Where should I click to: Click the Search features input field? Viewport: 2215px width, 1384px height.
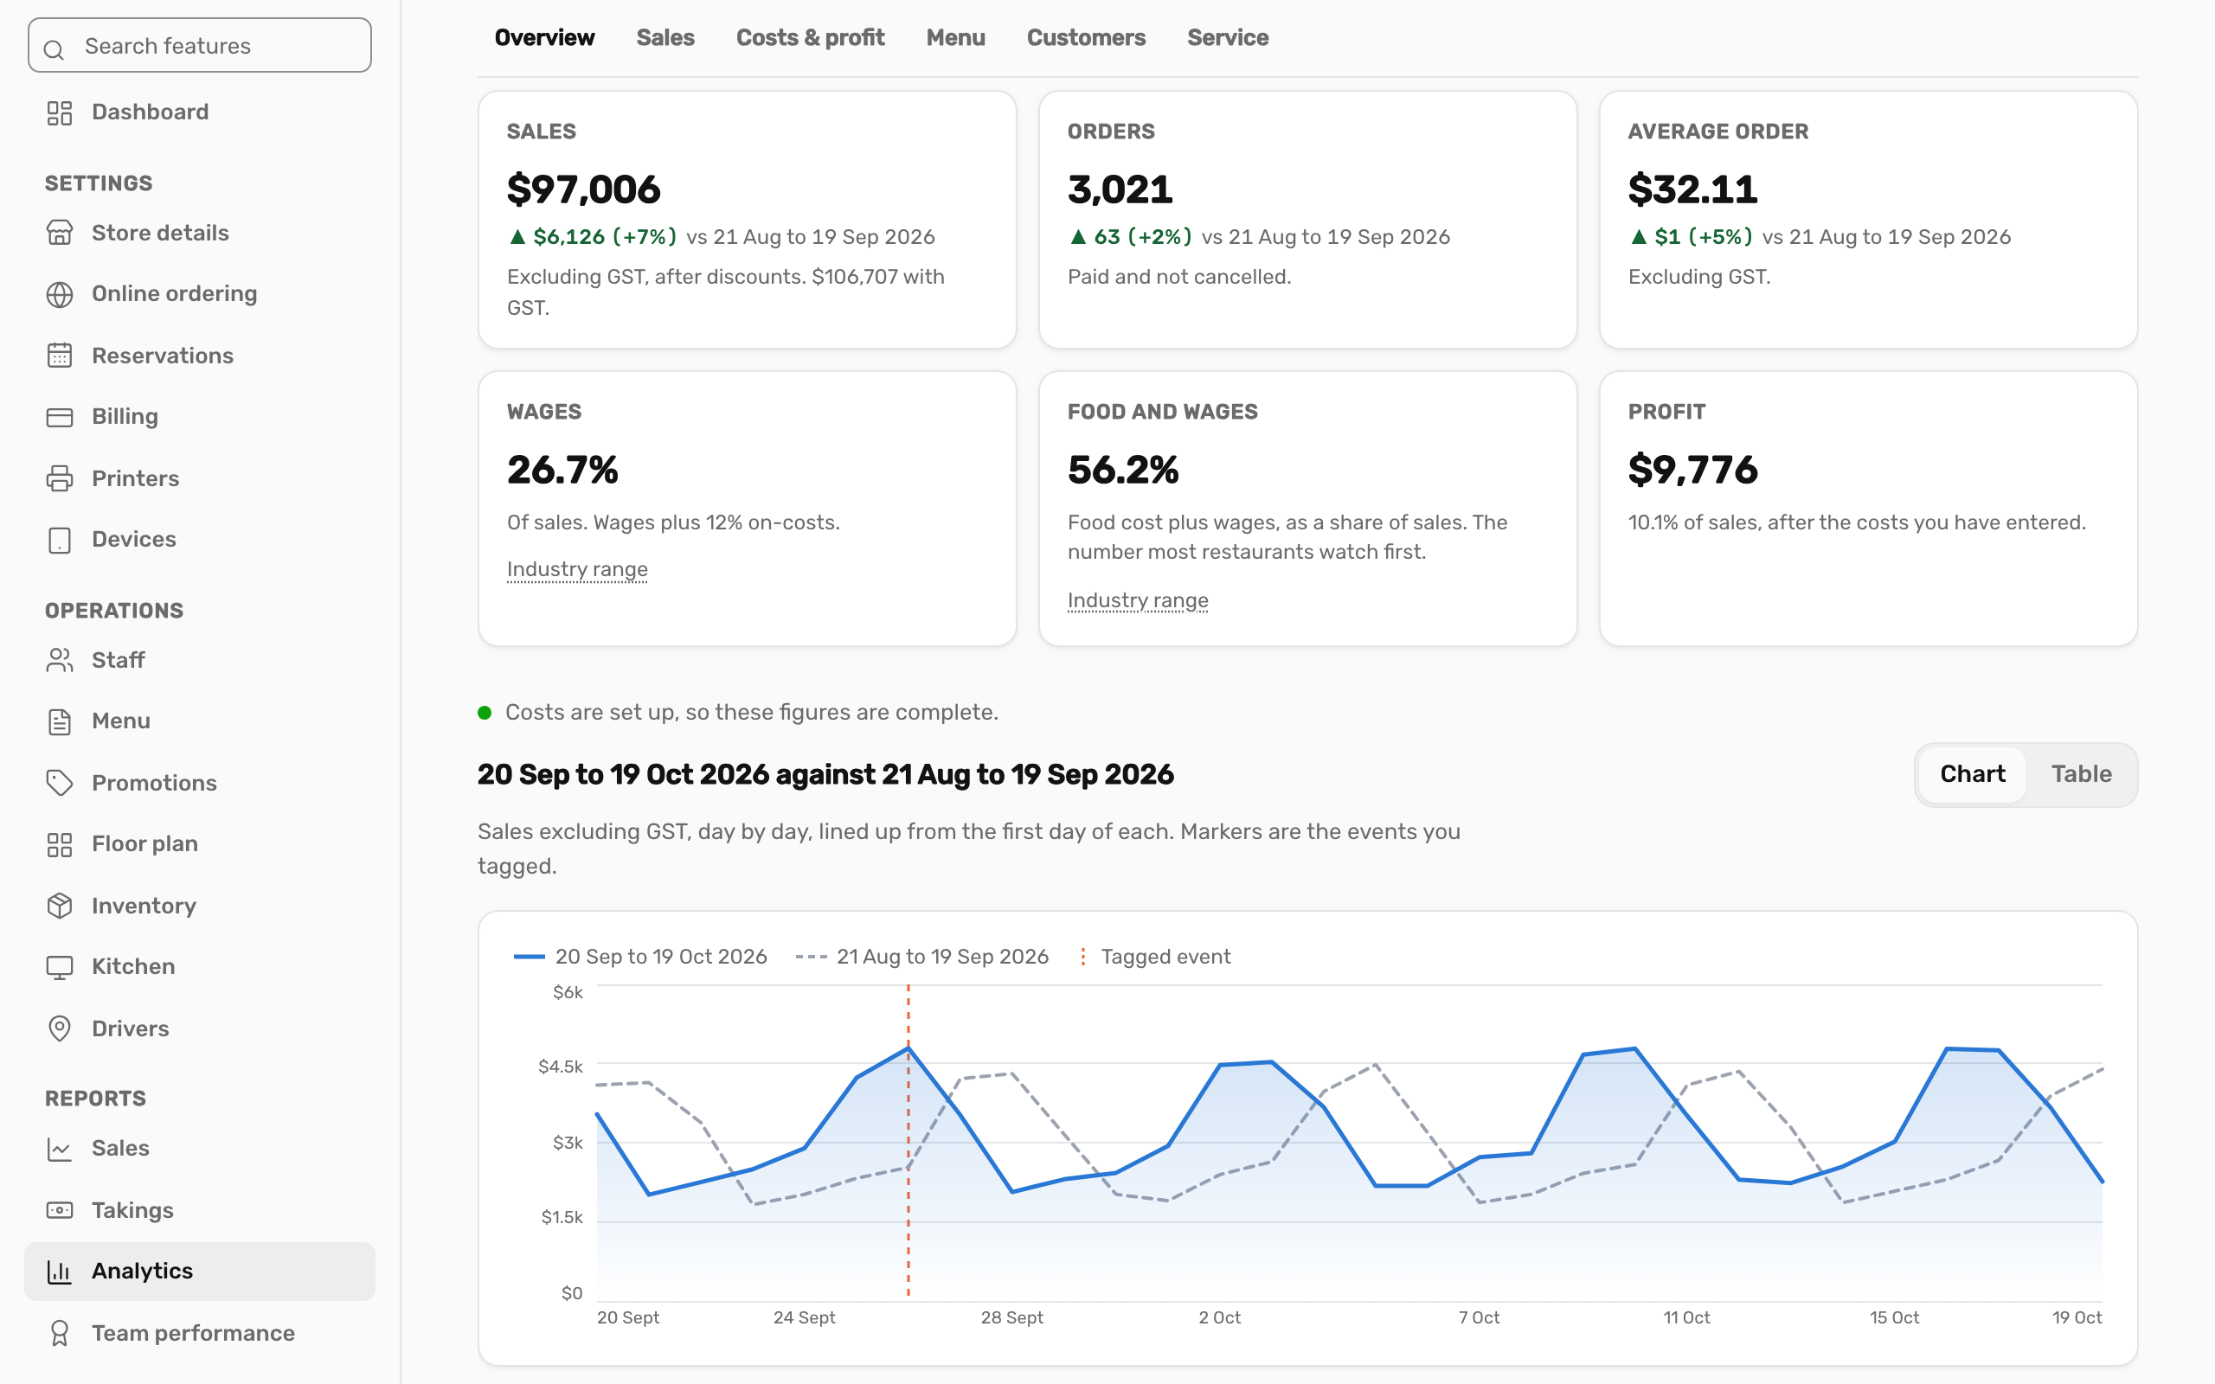tap(200, 45)
